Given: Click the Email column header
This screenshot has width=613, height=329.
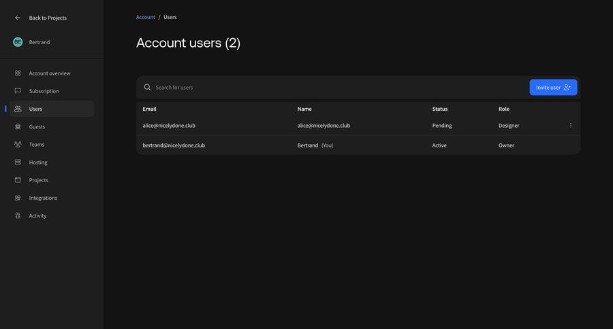Looking at the screenshot, I should coord(149,109).
